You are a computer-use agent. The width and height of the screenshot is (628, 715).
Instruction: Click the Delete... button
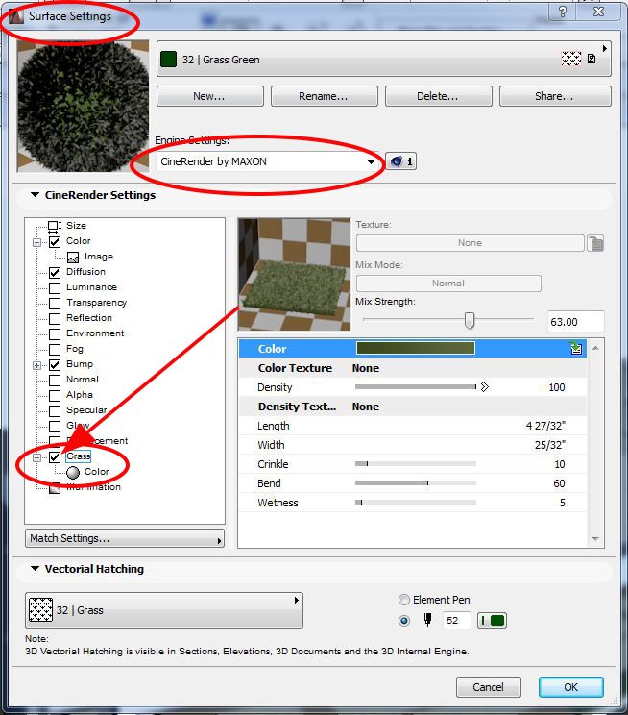pyautogui.click(x=439, y=96)
